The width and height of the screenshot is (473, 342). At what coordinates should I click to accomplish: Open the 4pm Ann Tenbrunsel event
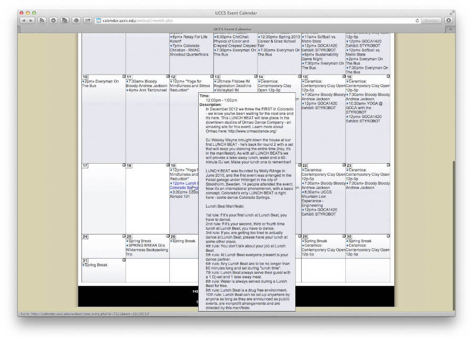click(x=148, y=90)
